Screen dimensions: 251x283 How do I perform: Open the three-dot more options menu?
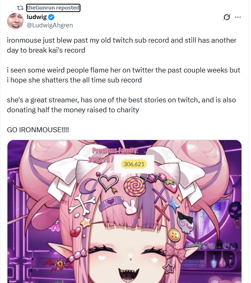pos(238,17)
